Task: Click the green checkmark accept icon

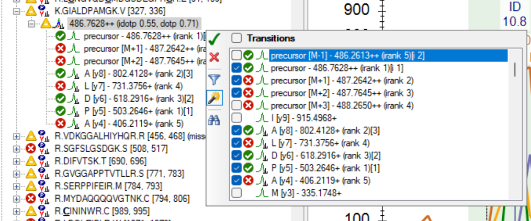Action: (x=213, y=39)
